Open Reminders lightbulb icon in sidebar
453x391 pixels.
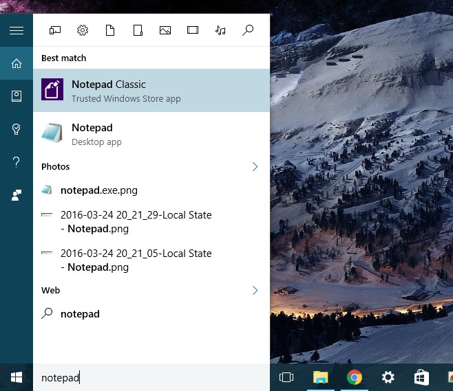pyautogui.click(x=17, y=129)
